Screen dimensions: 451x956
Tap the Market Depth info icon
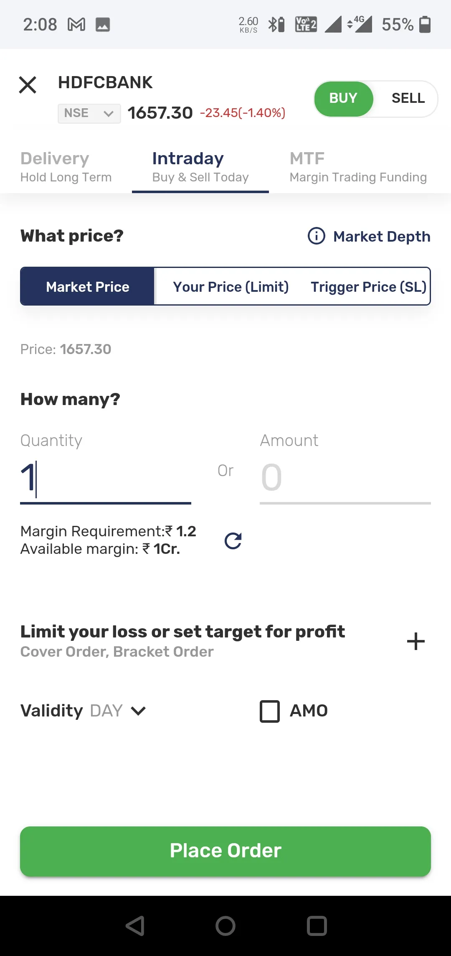click(317, 236)
